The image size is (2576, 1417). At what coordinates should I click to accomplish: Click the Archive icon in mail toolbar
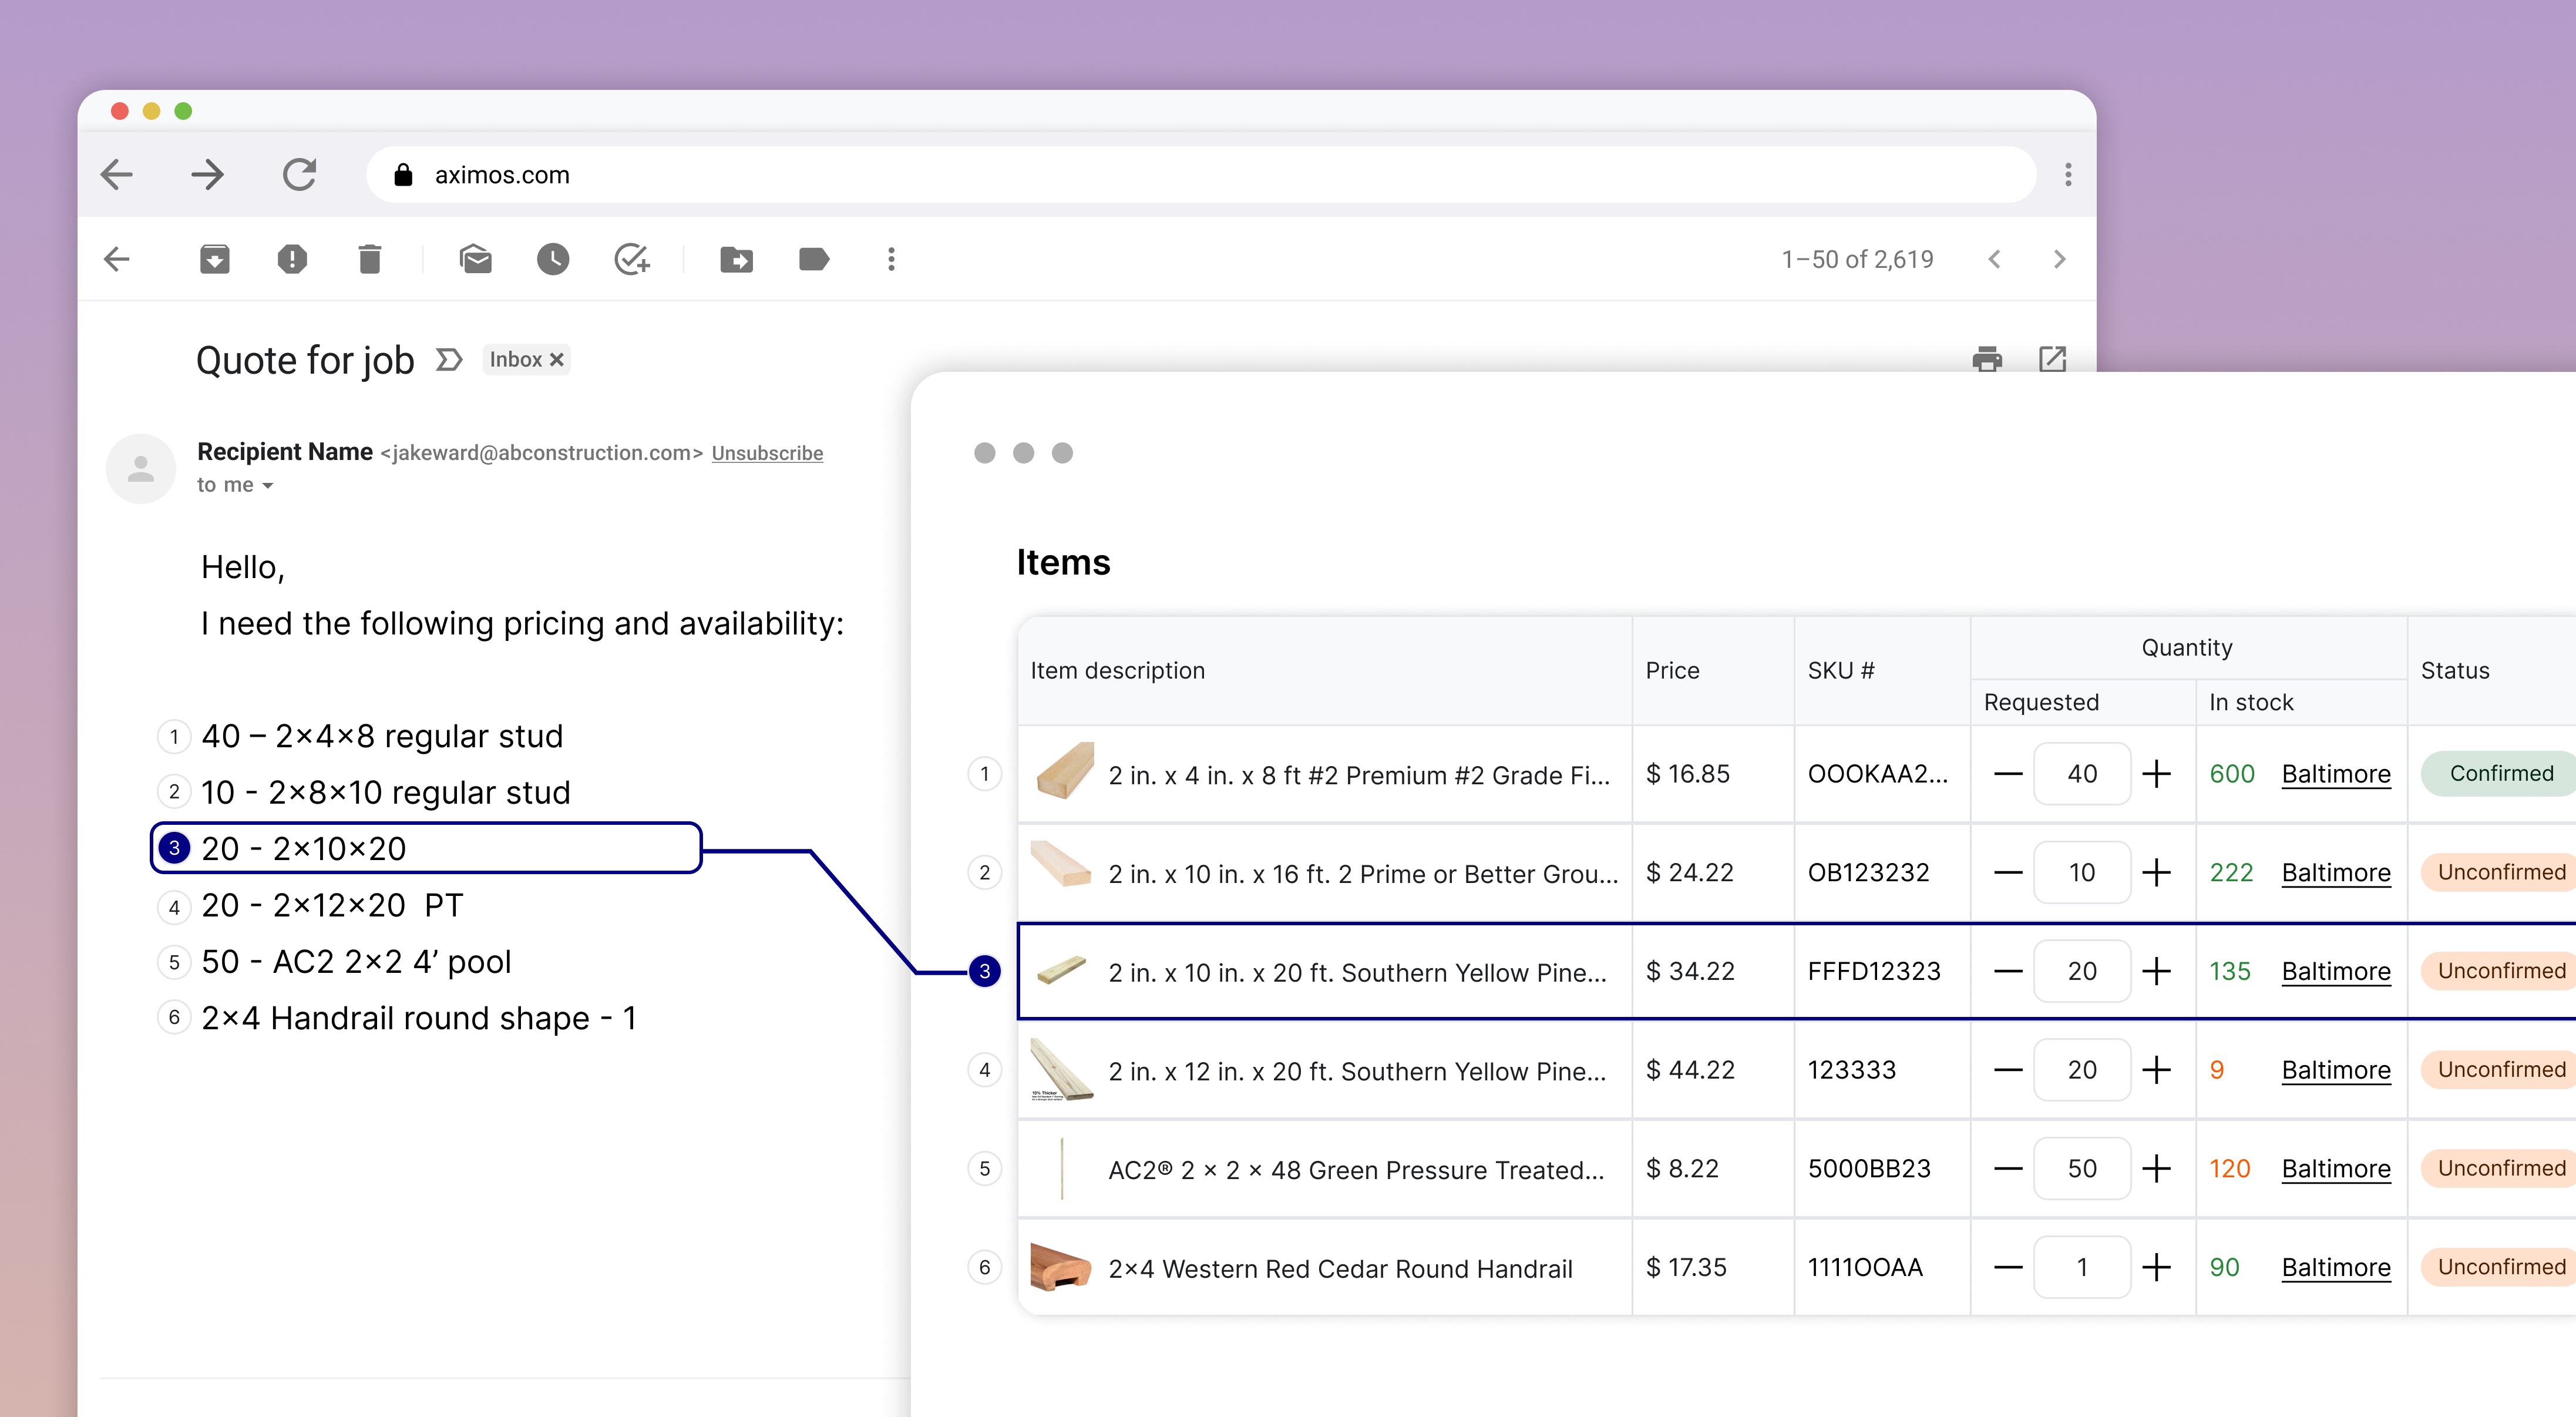point(214,260)
